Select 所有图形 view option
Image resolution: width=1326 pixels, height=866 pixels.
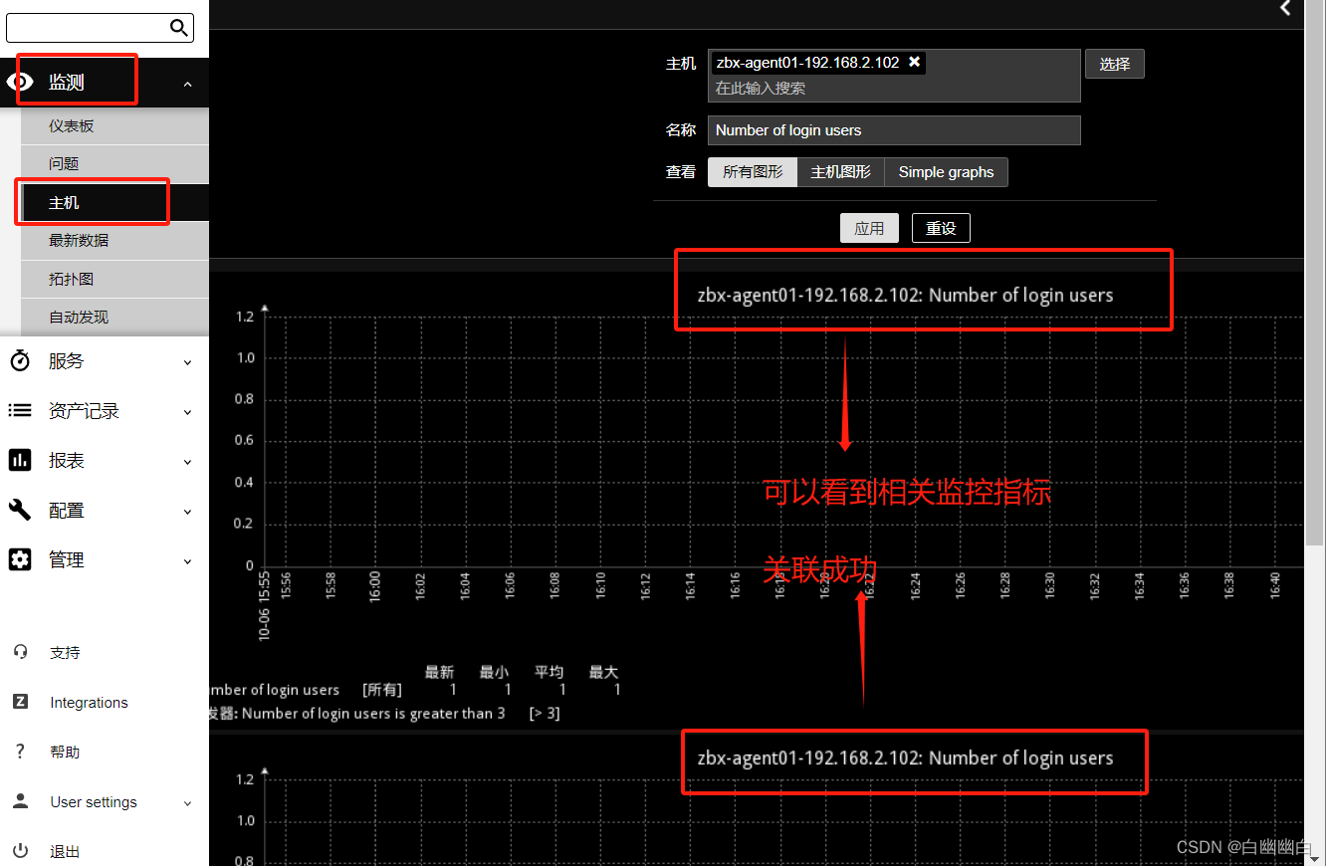click(753, 172)
